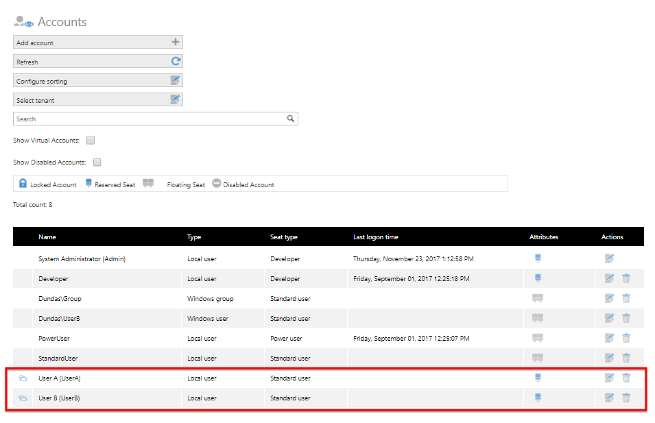The width and height of the screenshot is (655, 423).
Task: Edit the Dundas\UserB account
Action: coord(610,318)
